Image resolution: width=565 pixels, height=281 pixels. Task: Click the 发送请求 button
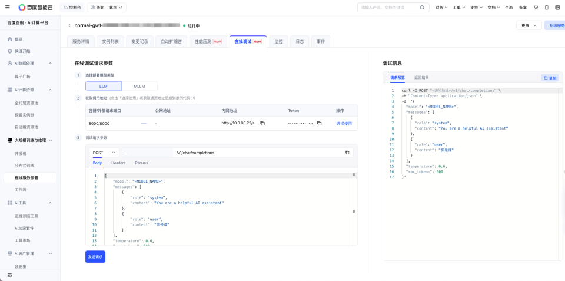[95, 257]
